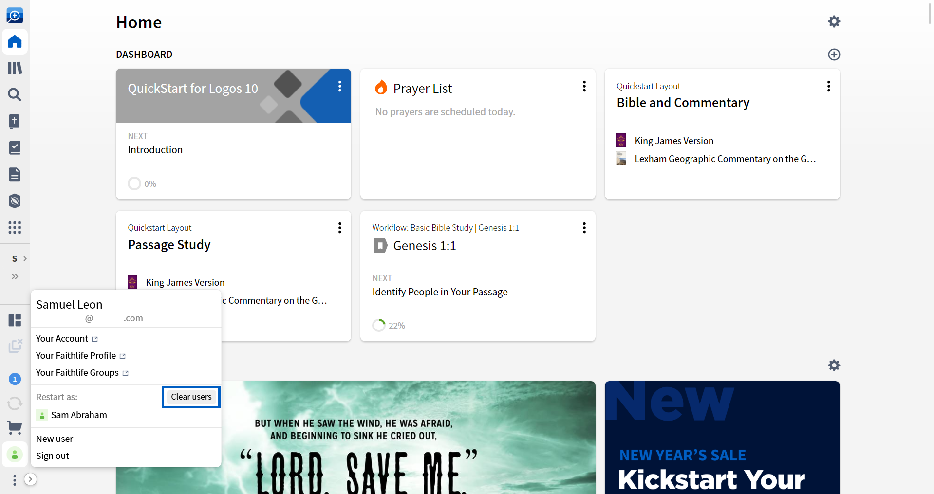
Task: Open the Factbook cross-book icon
Action: [15, 121]
